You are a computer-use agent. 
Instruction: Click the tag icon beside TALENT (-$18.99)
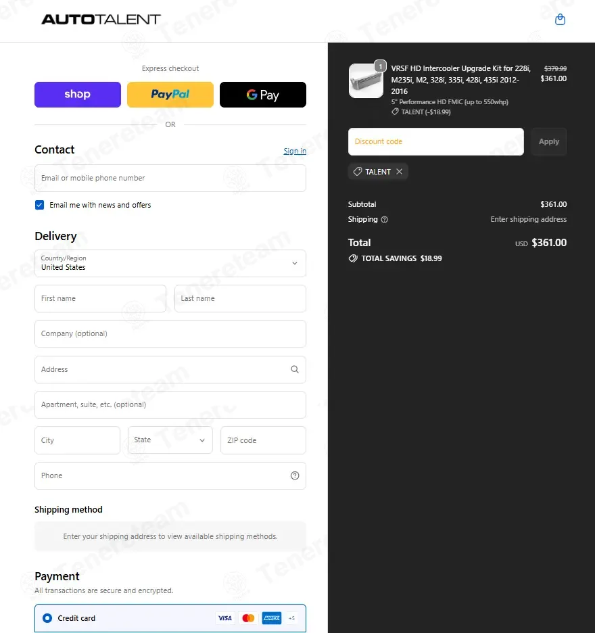395,112
